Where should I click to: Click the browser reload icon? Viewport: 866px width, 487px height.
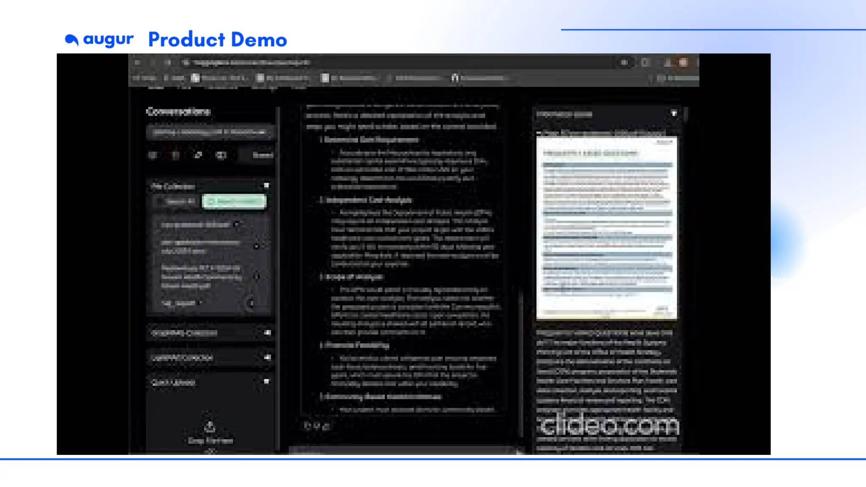(x=168, y=63)
